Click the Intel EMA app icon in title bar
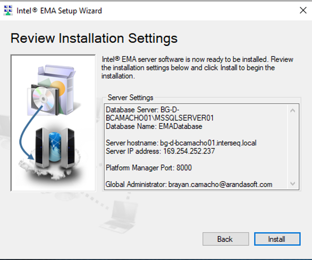Viewport: 312px width, 260px height. (x=8, y=10)
